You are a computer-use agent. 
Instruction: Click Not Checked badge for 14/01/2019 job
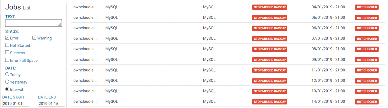pyautogui.click(x=367, y=102)
